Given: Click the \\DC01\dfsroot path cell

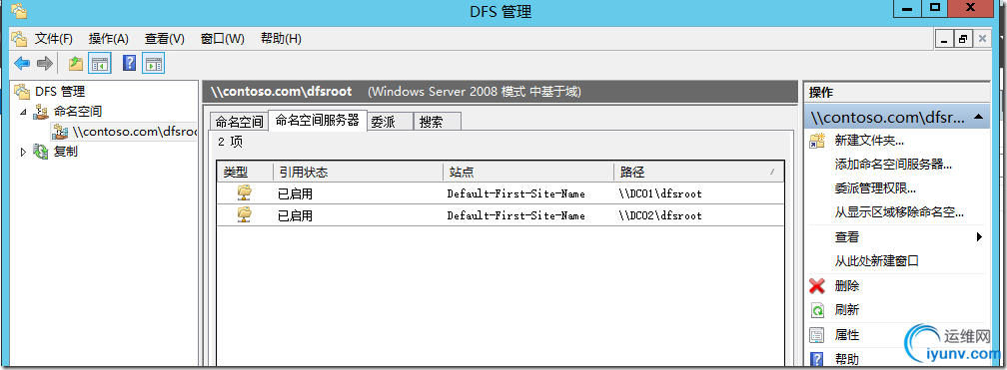Looking at the screenshot, I should coord(660,193).
